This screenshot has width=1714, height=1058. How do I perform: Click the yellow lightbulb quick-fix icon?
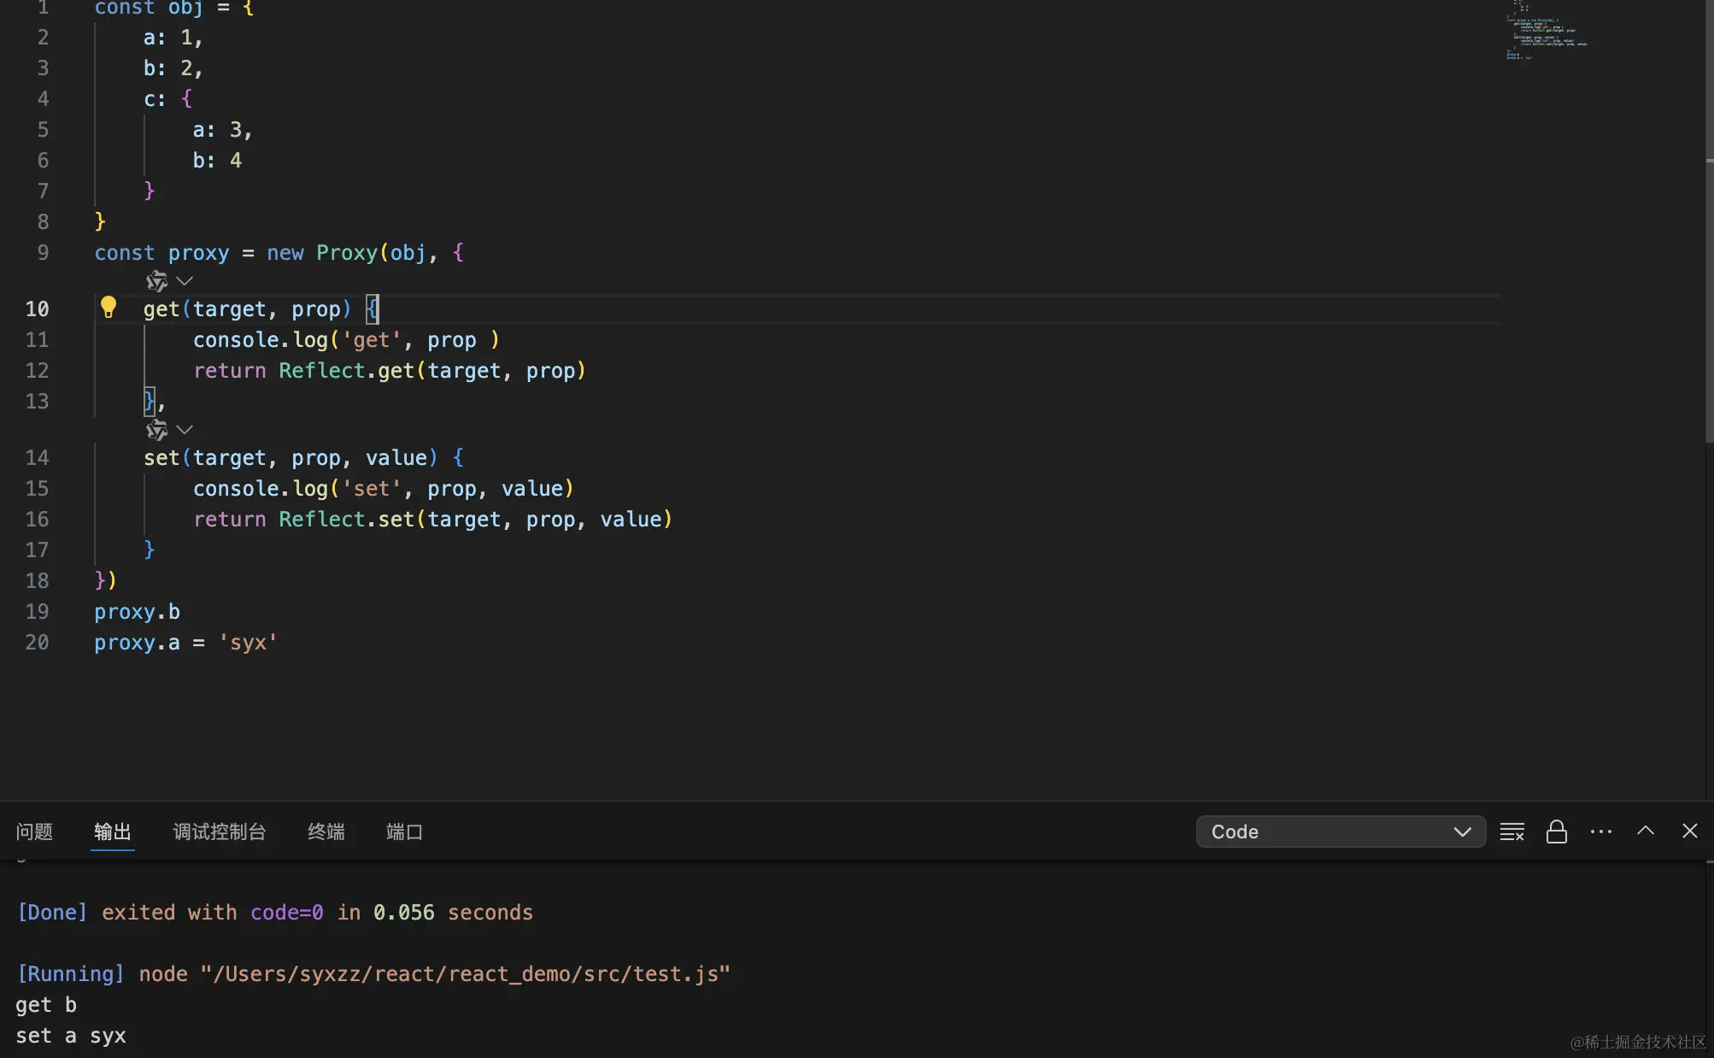109,307
